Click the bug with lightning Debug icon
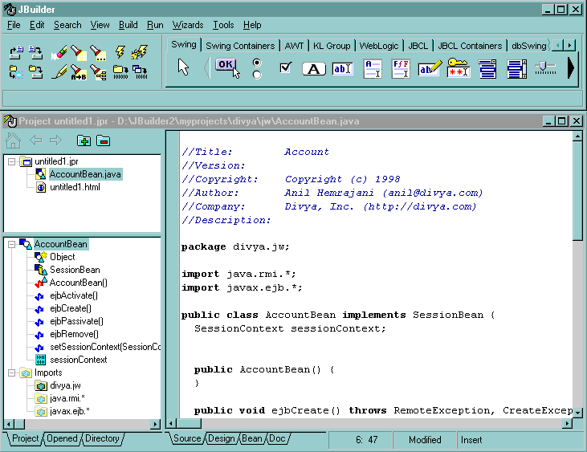The height and width of the screenshot is (452, 587). pos(140,52)
